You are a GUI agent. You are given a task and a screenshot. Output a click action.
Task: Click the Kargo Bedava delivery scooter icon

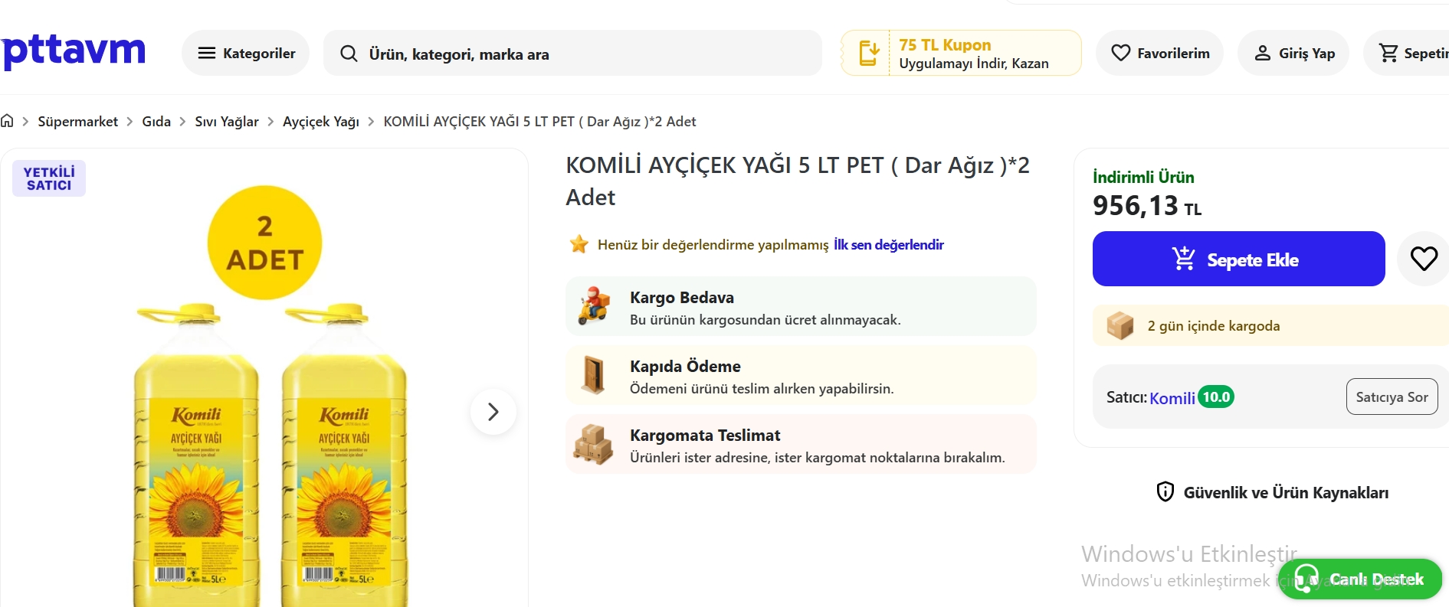click(x=595, y=306)
